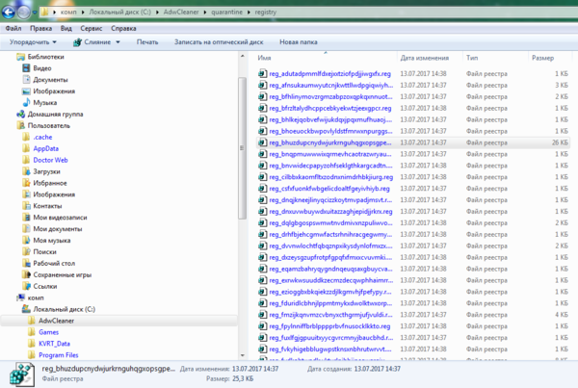Open Мои видеозаписи folder icon
The width and height of the screenshot is (578, 388).
point(26,218)
